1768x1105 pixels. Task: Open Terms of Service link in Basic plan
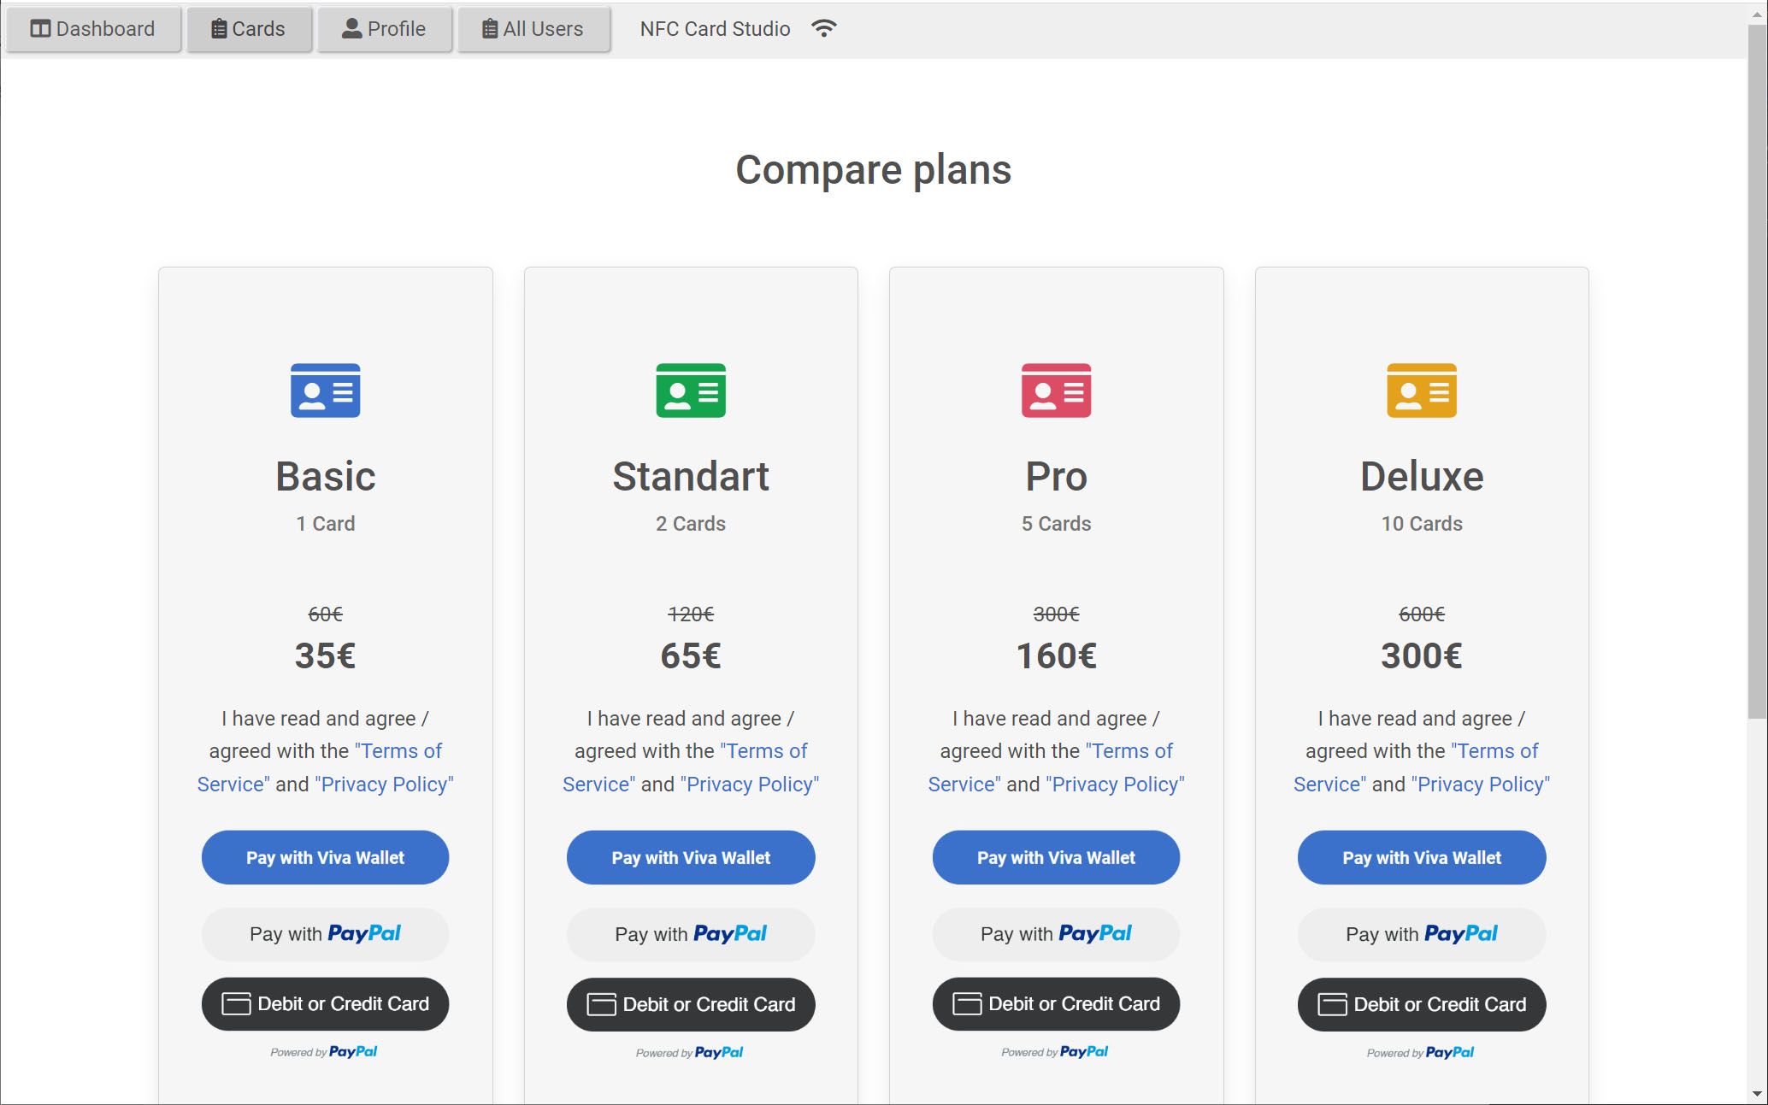(x=400, y=751)
